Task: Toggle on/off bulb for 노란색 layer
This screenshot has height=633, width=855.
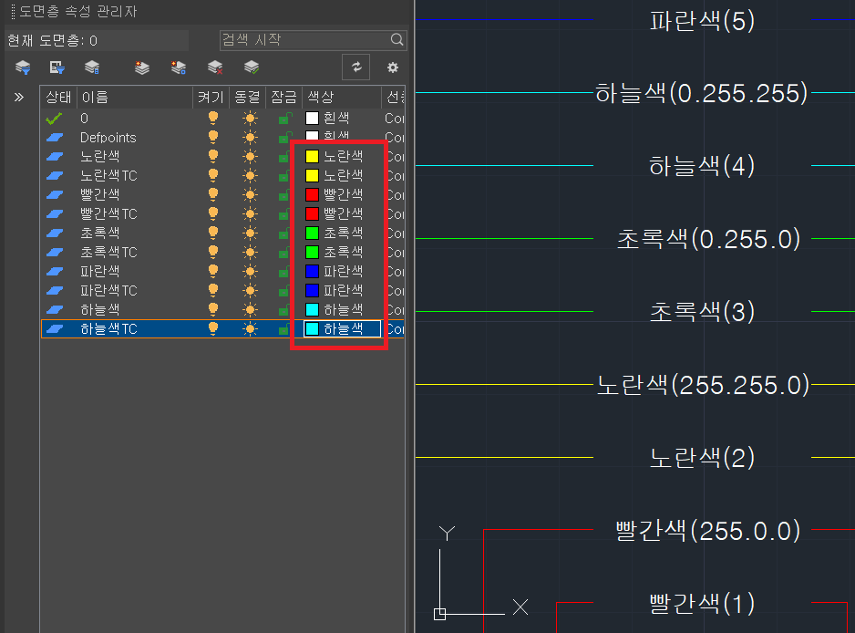Action: pos(213,156)
